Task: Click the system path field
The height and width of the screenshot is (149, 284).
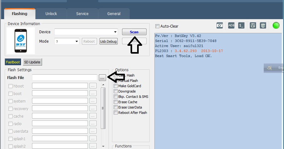Action: pyautogui.click(x=60, y=101)
